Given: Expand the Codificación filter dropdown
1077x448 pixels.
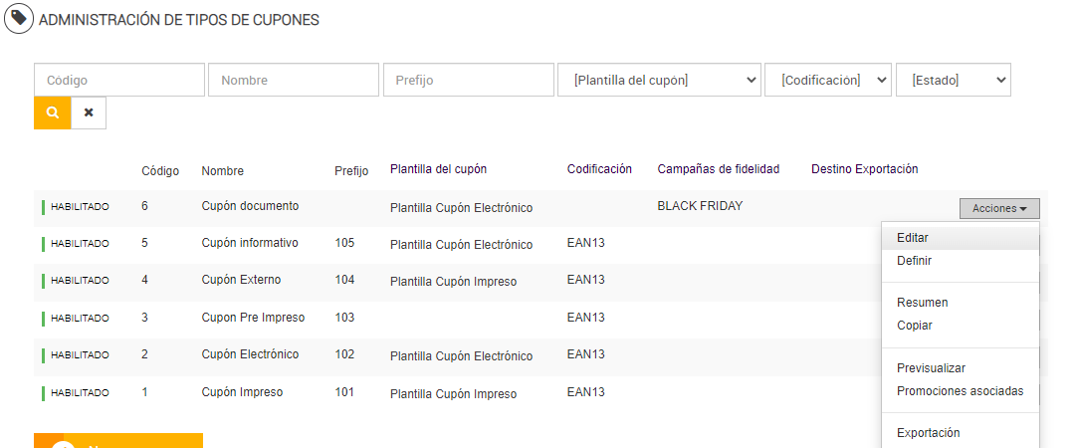Looking at the screenshot, I should point(827,81).
